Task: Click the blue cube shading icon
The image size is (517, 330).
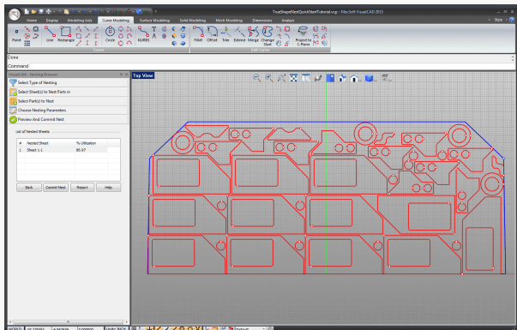Action: point(370,78)
